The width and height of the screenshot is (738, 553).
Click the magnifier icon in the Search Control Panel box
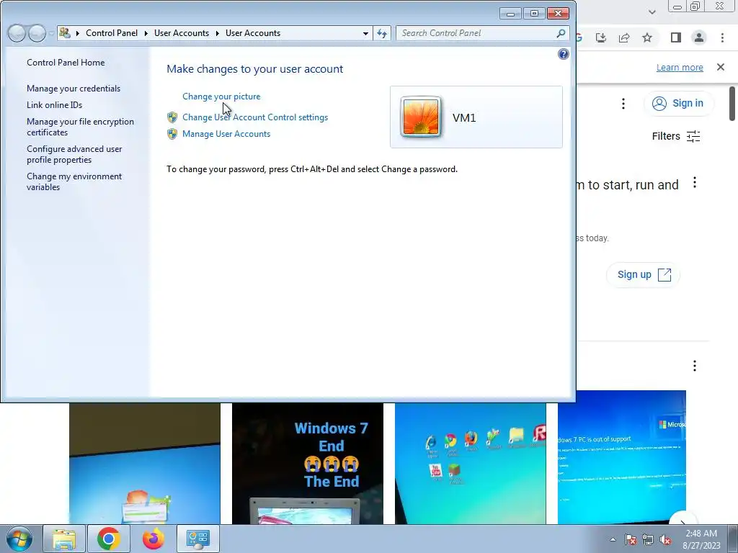tap(561, 33)
